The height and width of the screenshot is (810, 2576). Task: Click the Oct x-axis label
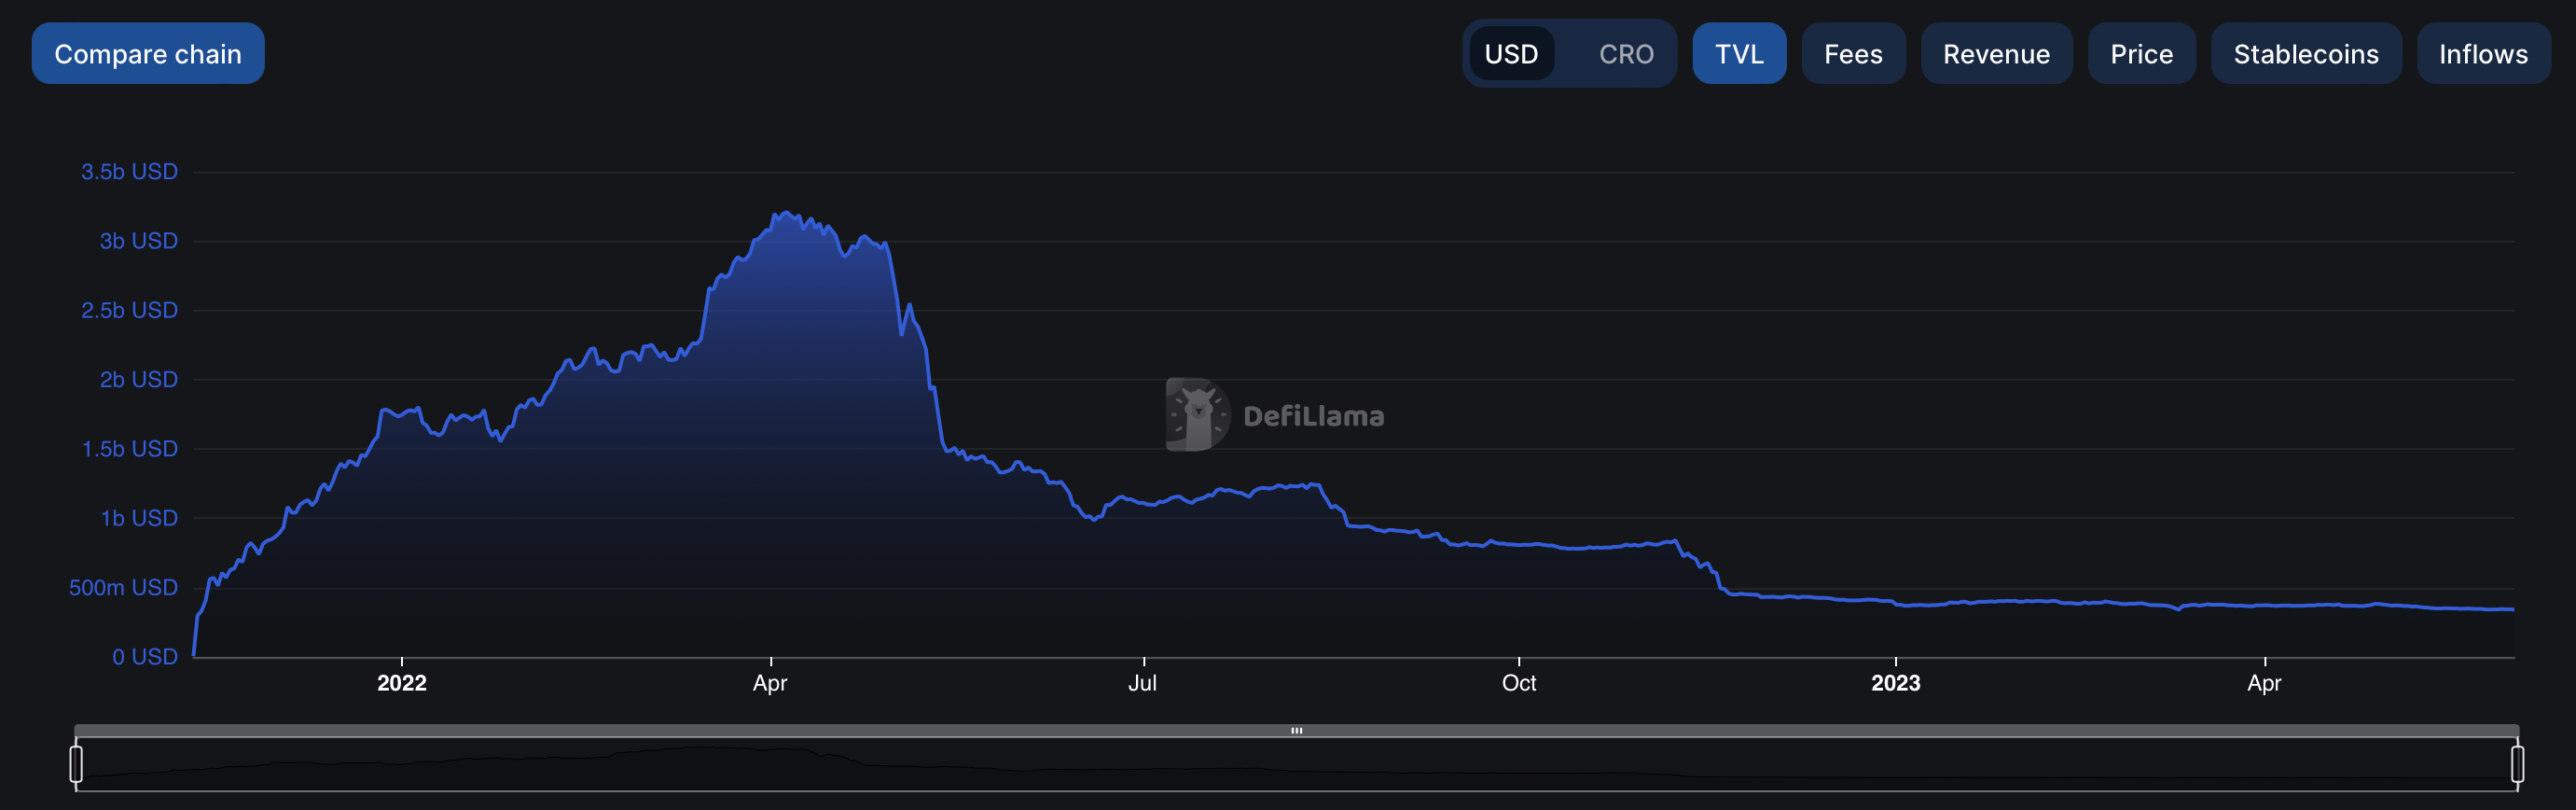1519,683
